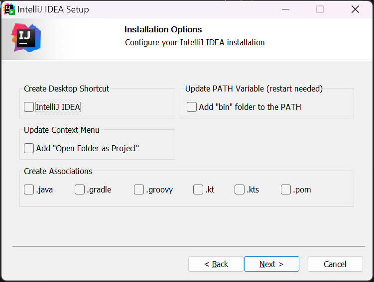Viewport: 374px width, 282px height.
Task: Click the IntelliJ IDEA Setup title bar icon
Action: click(x=9, y=9)
